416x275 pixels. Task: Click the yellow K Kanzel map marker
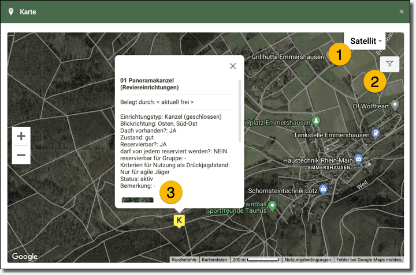pos(179,220)
